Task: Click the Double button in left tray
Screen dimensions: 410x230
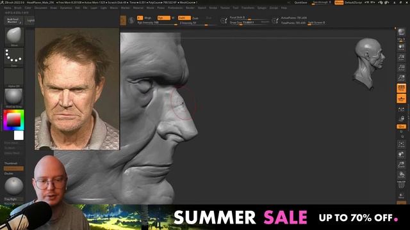Action: click(x=8, y=173)
